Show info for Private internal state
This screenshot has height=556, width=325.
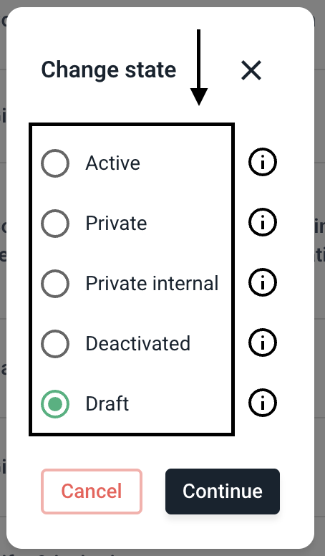click(262, 282)
